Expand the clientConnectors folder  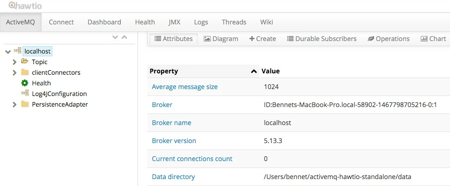point(15,72)
